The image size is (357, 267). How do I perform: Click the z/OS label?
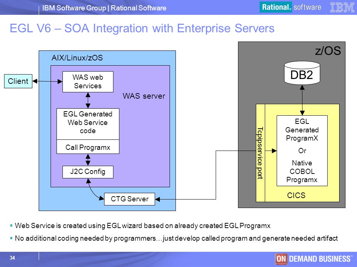coord(328,51)
